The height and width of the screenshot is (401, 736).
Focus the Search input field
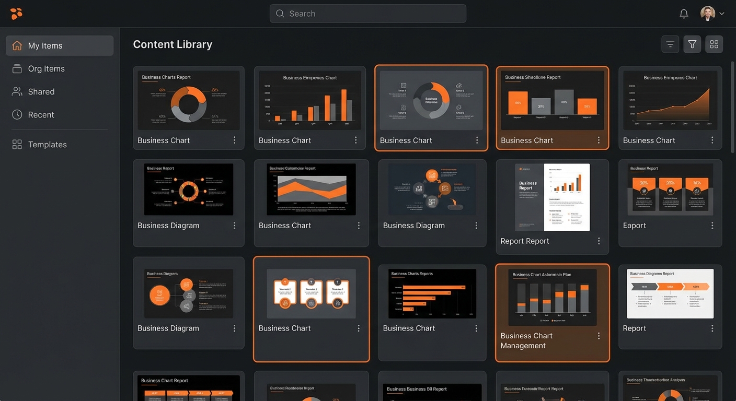(x=368, y=14)
